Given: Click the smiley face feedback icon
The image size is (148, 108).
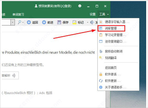Looking at the screenshot, I should point(80,6).
